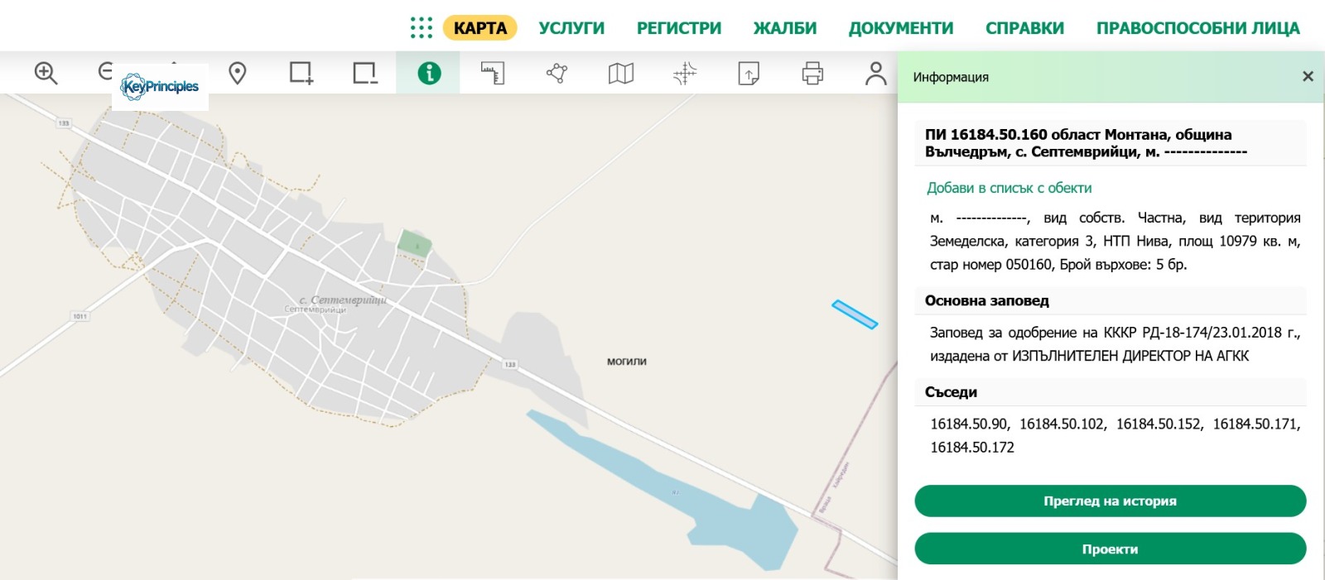The width and height of the screenshot is (1325, 580).
Task: Open the ruler measurement tool
Action: (493, 74)
